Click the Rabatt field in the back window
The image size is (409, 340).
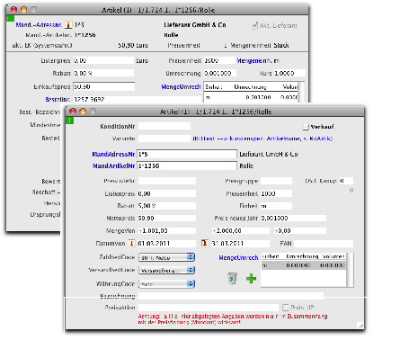coord(103,73)
